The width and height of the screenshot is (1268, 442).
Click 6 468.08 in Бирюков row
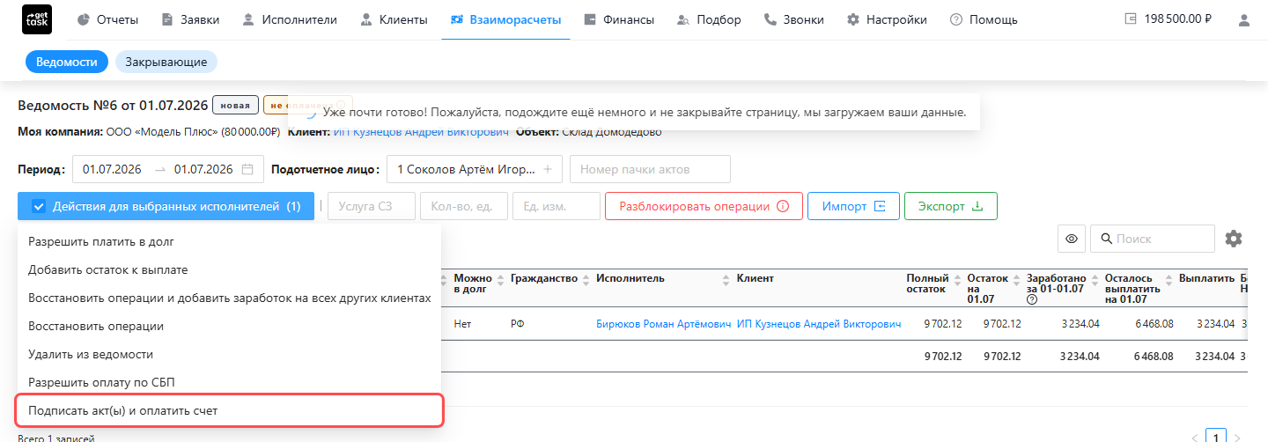(1154, 324)
